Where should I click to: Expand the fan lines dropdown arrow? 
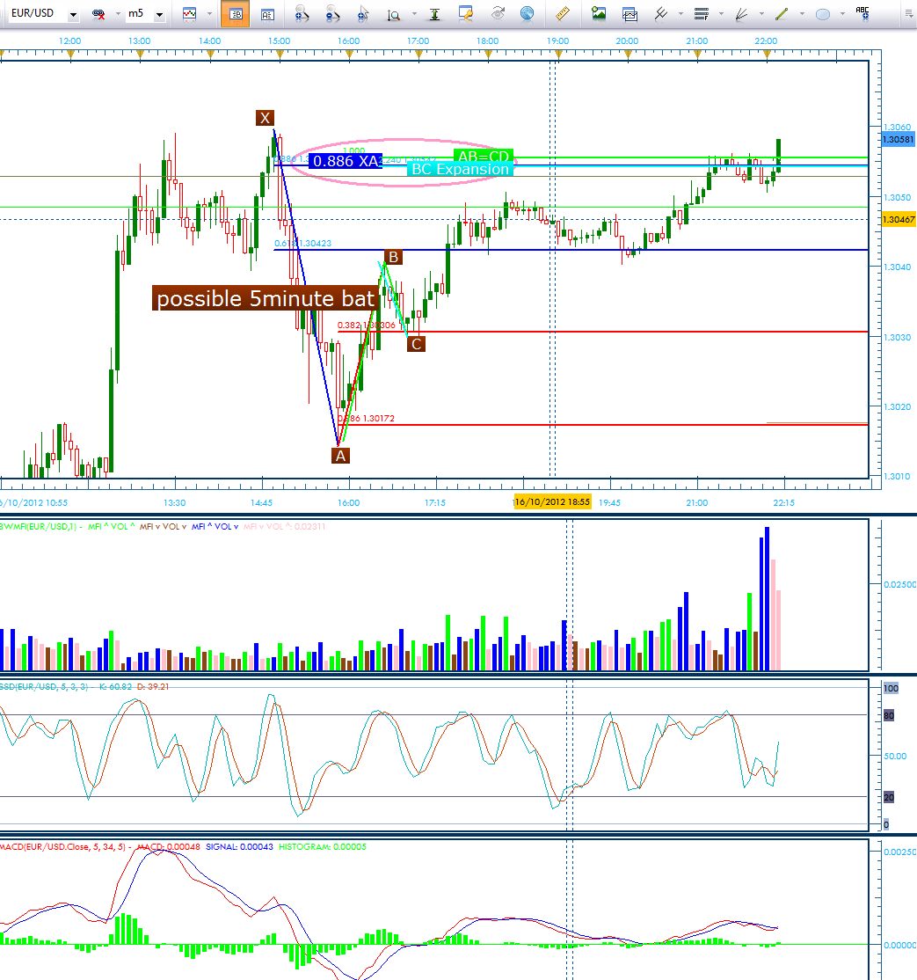click(761, 14)
